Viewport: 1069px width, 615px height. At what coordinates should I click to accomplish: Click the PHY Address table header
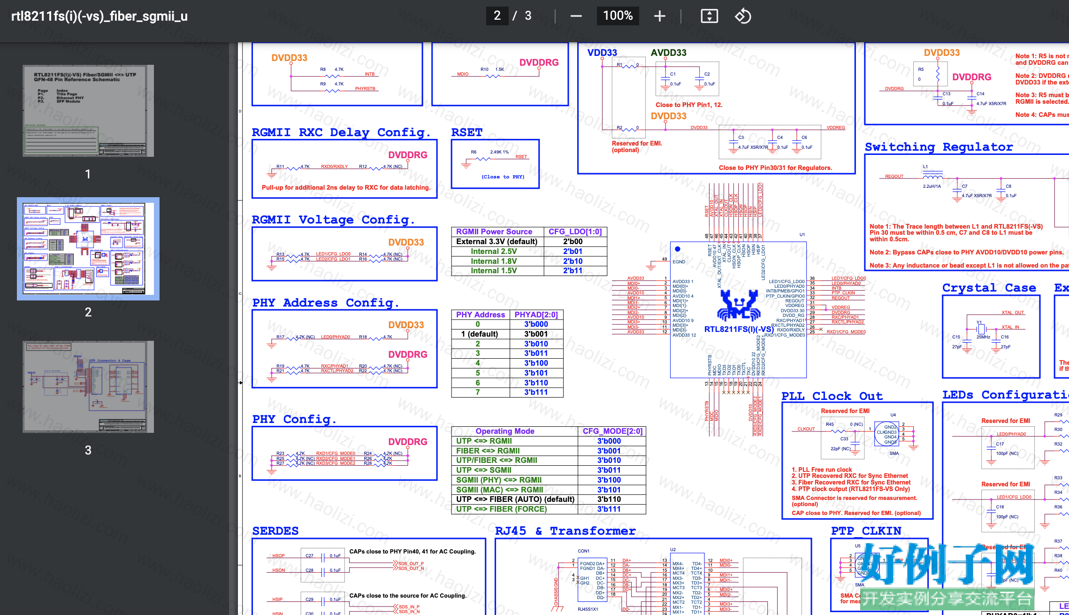481,315
